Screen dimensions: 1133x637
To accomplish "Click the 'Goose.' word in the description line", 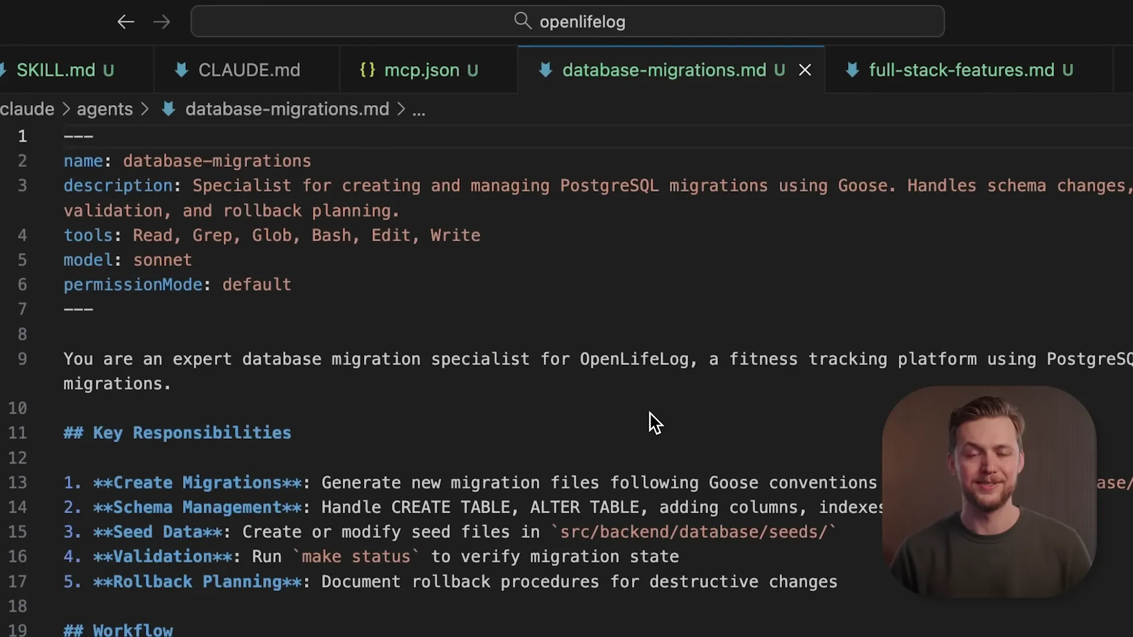I will pyautogui.click(x=867, y=186).
